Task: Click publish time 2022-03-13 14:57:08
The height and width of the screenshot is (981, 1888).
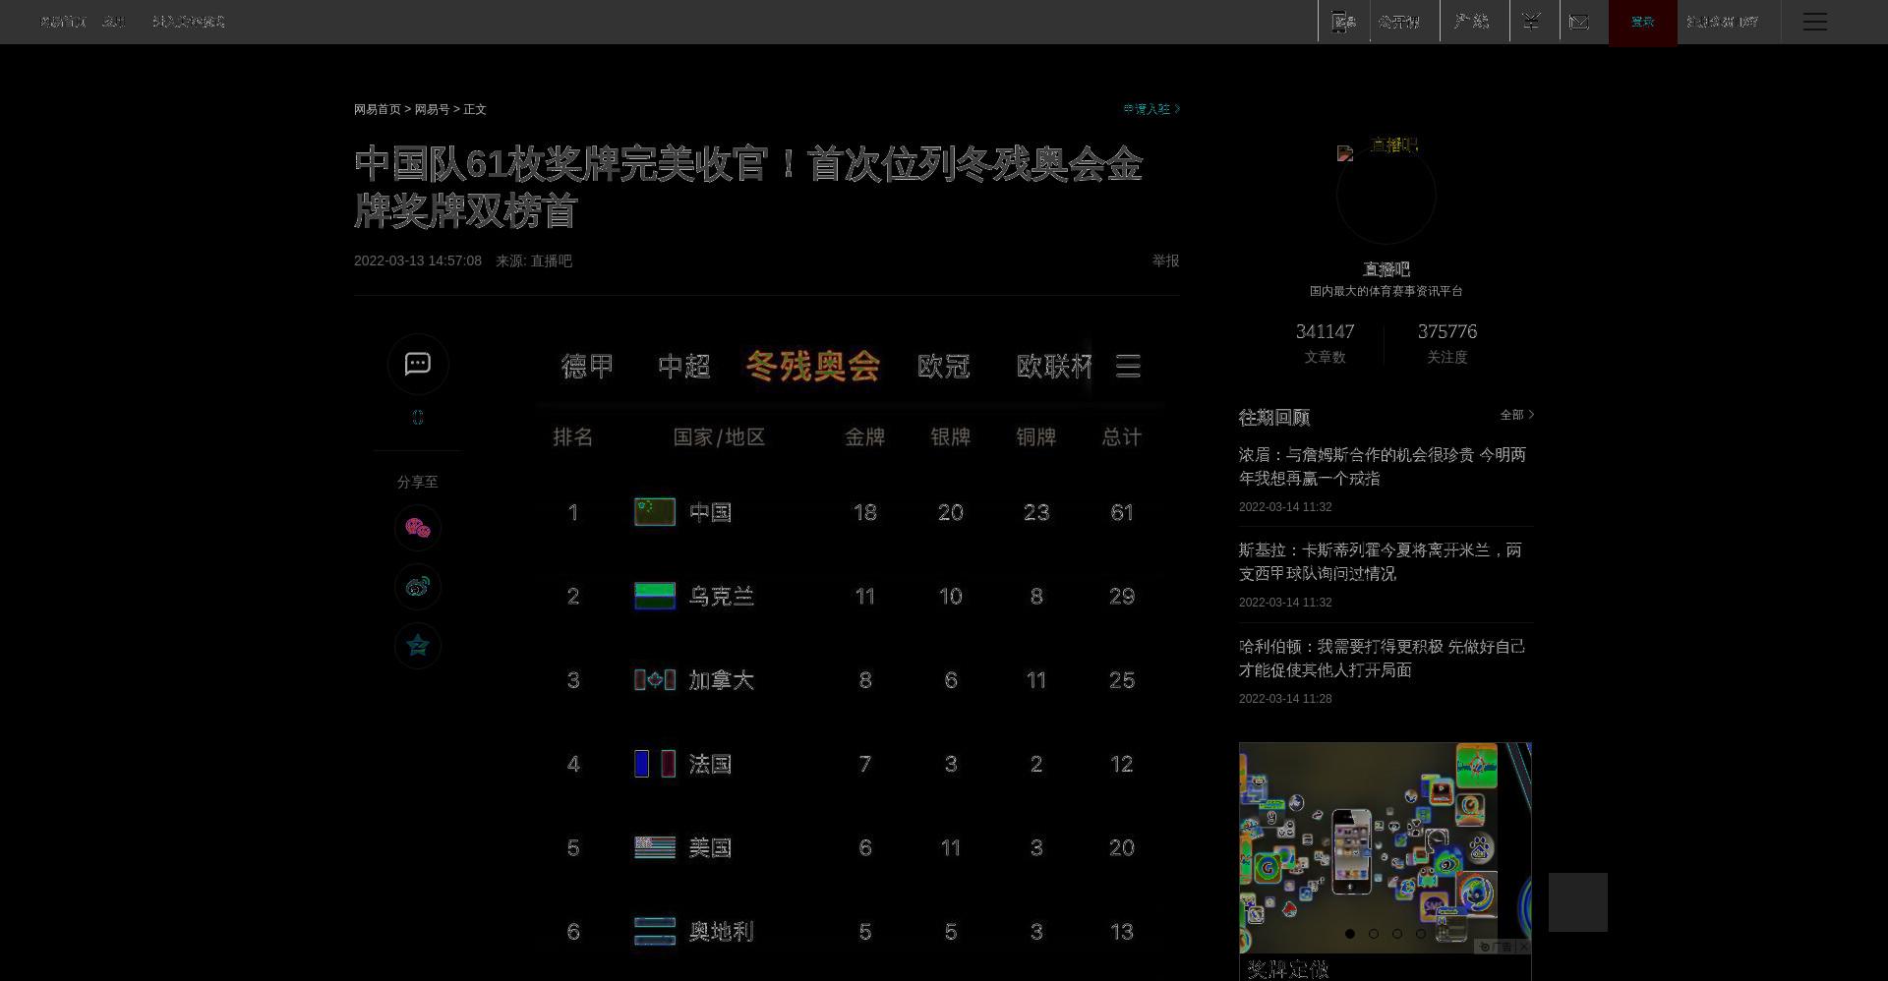Action: 418,260
